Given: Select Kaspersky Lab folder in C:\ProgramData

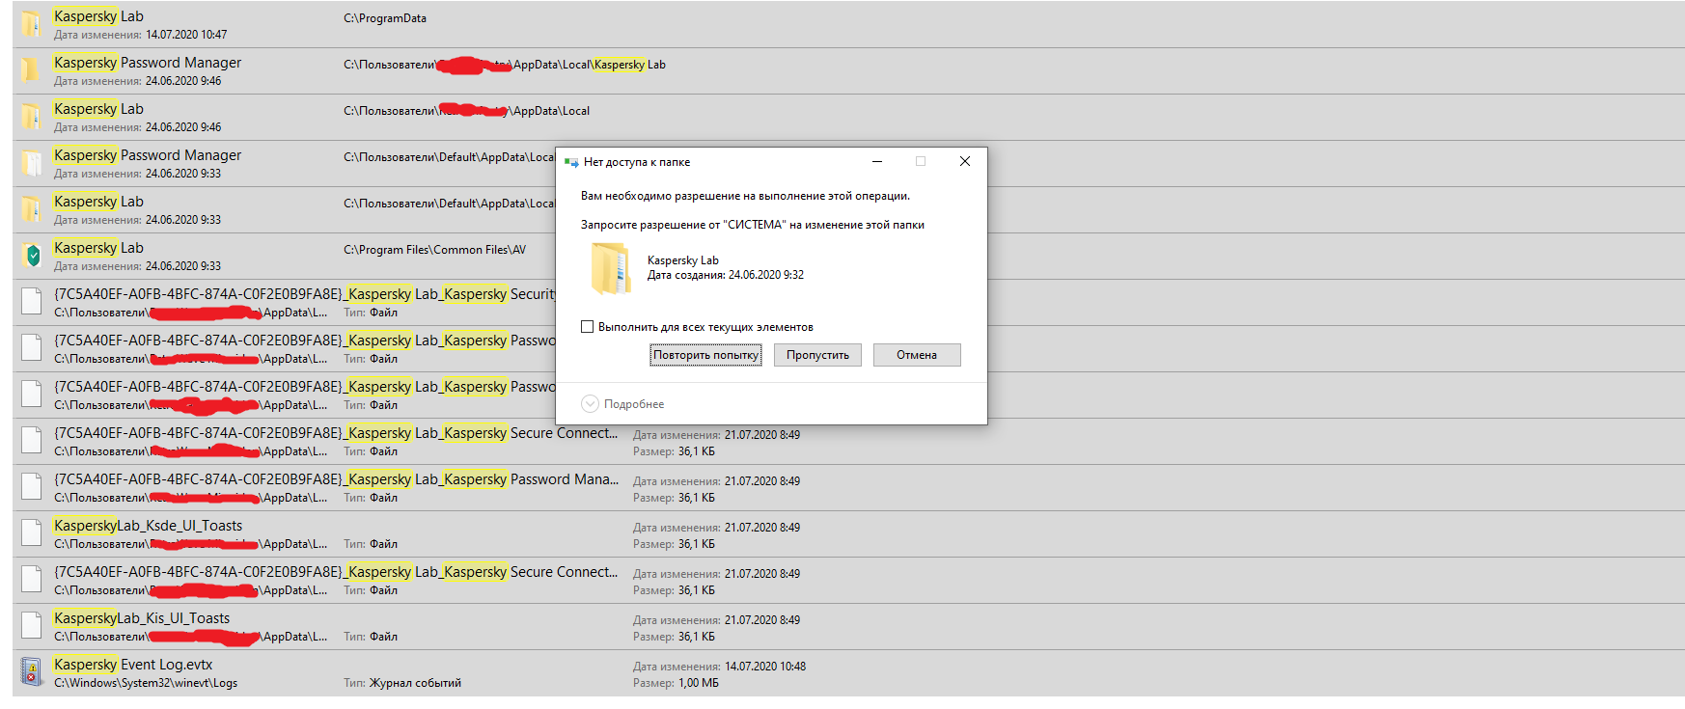Looking at the screenshot, I should [848, 24].
